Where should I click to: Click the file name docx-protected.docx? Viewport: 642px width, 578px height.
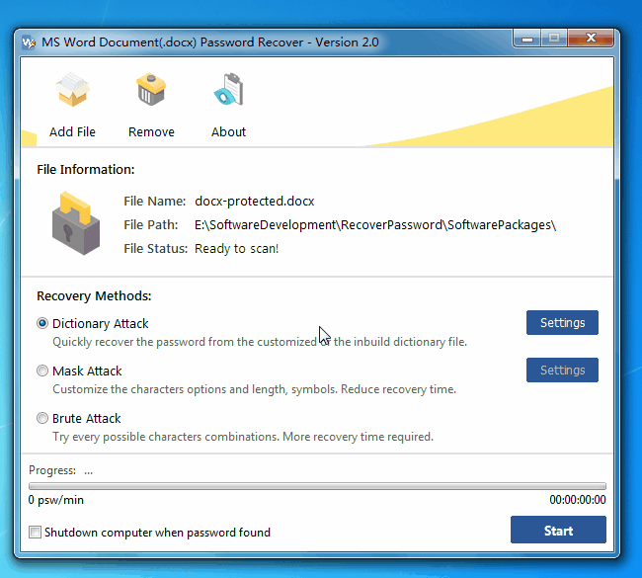tap(254, 202)
